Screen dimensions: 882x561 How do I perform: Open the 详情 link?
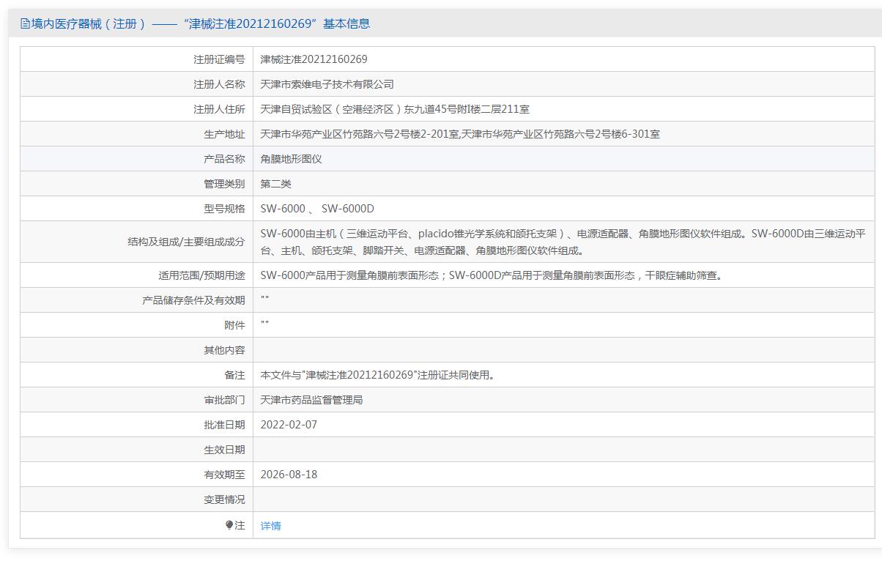270,526
